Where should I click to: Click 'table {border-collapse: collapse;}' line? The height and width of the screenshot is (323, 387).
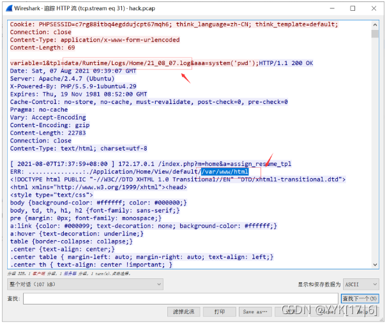pos(72,241)
